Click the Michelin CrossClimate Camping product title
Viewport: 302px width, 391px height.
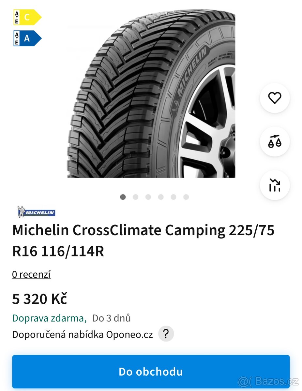point(143,241)
